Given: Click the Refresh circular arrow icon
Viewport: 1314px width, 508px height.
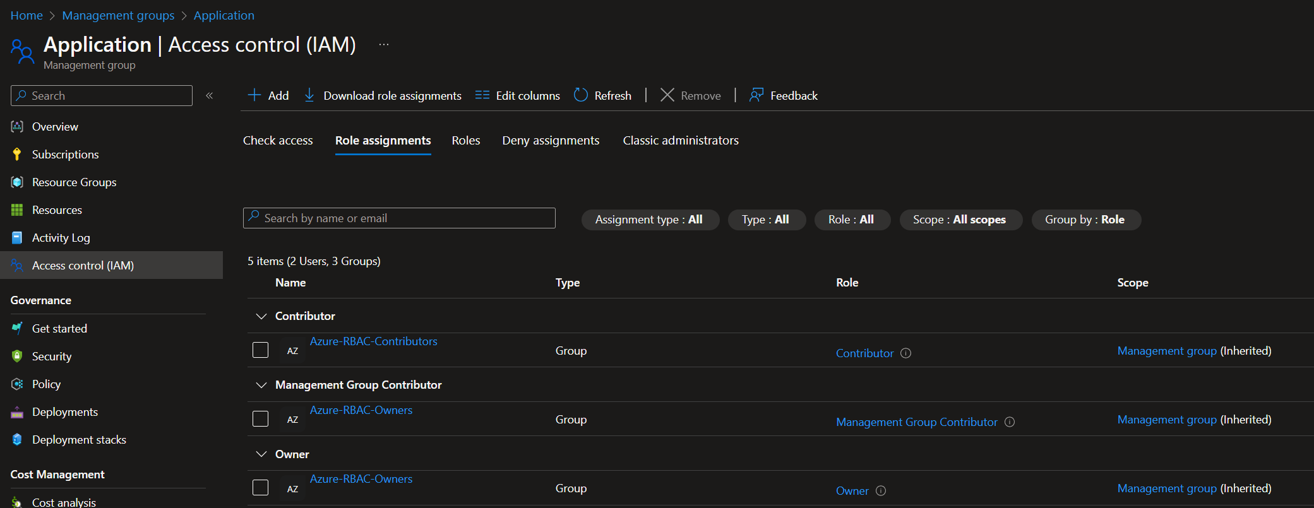Looking at the screenshot, I should [x=581, y=95].
